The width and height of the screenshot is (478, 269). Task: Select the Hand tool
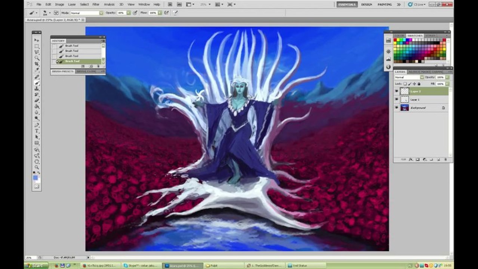point(37,162)
